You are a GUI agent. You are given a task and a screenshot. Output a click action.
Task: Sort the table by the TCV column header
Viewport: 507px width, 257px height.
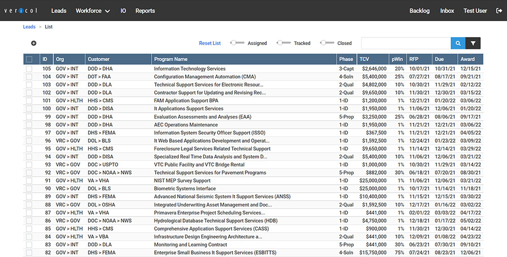click(365, 59)
